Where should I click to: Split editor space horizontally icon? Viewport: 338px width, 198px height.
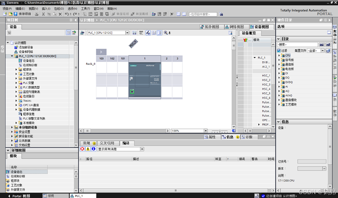tap(179, 14)
